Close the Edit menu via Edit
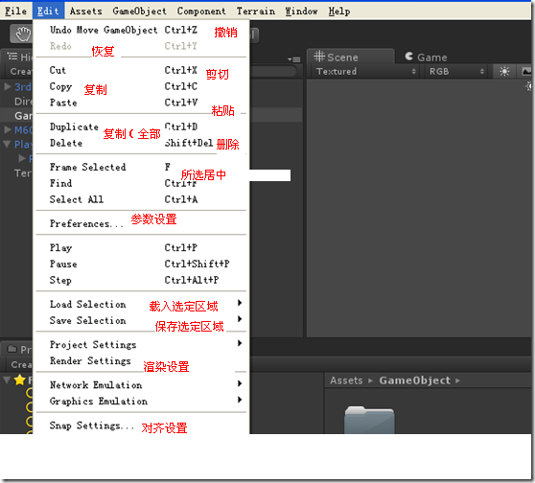The width and height of the screenshot is (535, 483). pyautogui.click(x=48, y=11)
